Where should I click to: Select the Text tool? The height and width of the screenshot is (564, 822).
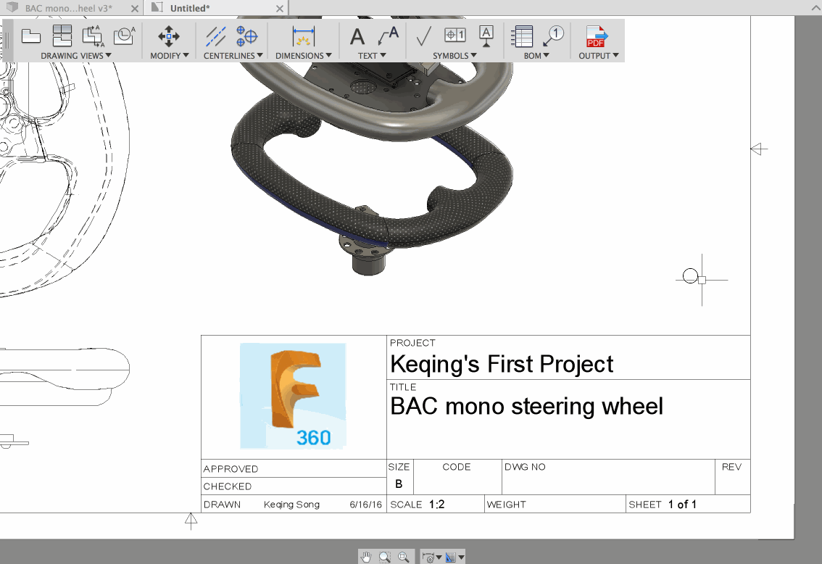coord(357,37)
